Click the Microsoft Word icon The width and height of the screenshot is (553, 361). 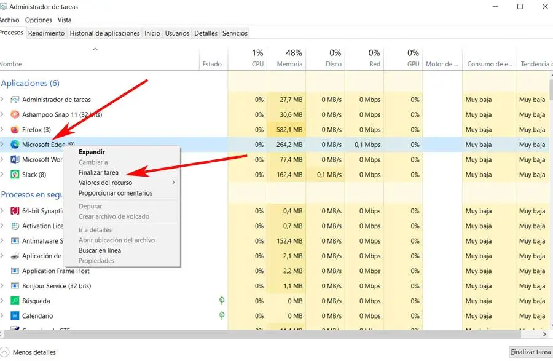[15, 159]
